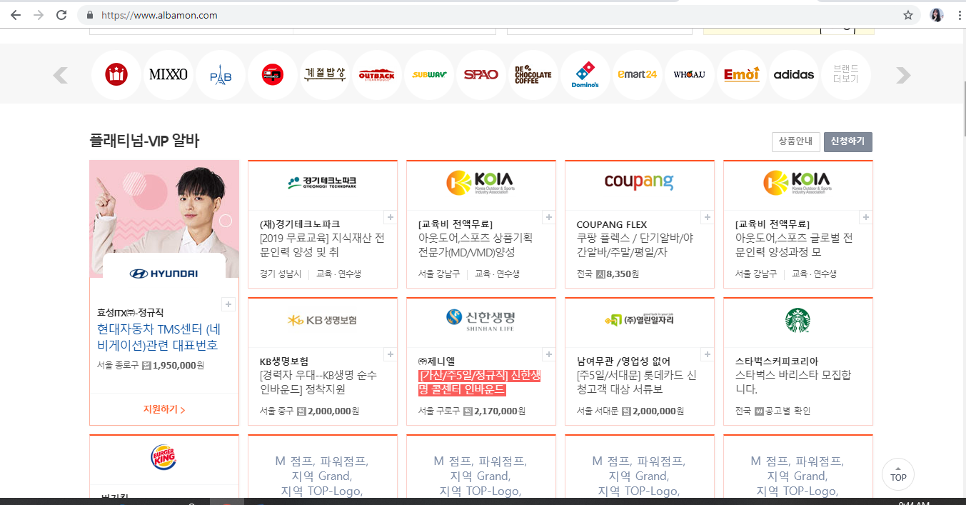Click the 신청하기 button
Image resolution: width=966 pixels, height=505 pixels.
point(848,142)
